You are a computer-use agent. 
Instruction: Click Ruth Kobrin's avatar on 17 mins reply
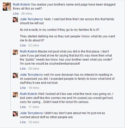(x=15, y=95)
